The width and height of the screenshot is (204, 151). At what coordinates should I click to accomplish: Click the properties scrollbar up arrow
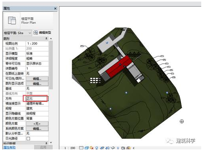point(51,39)
